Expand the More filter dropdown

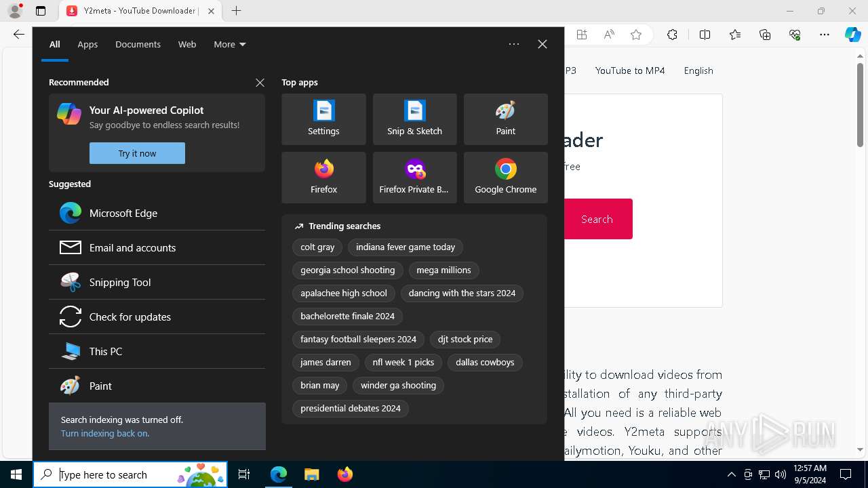tap(230, 44)
